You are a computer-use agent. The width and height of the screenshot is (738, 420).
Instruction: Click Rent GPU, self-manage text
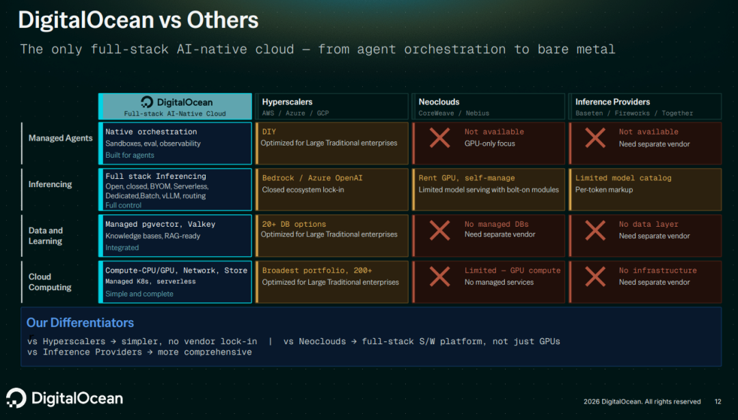pyautogui.click(x=467, y=178)
